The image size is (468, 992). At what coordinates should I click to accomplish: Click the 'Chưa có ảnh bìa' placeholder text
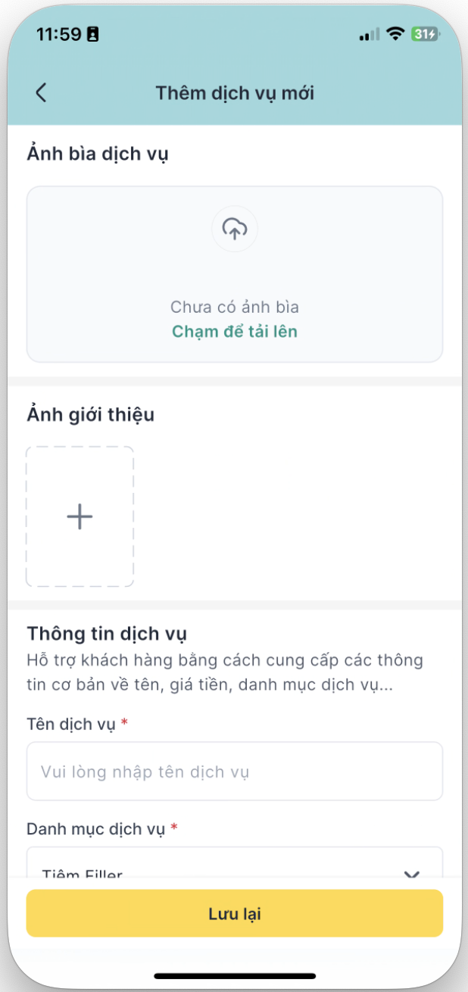click(235, 307)
